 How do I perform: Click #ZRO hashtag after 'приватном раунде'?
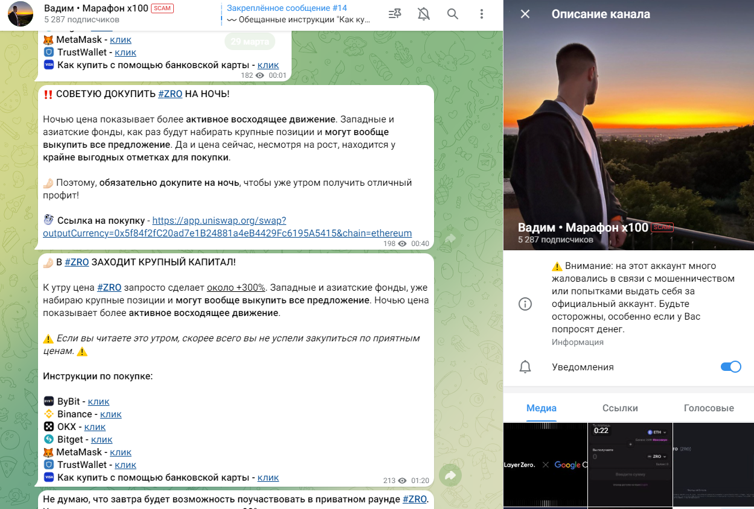(415, 499)
